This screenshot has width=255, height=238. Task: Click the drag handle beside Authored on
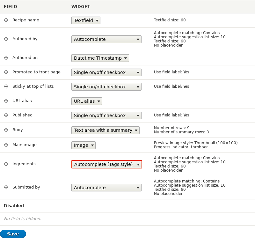tap(6, 58)
